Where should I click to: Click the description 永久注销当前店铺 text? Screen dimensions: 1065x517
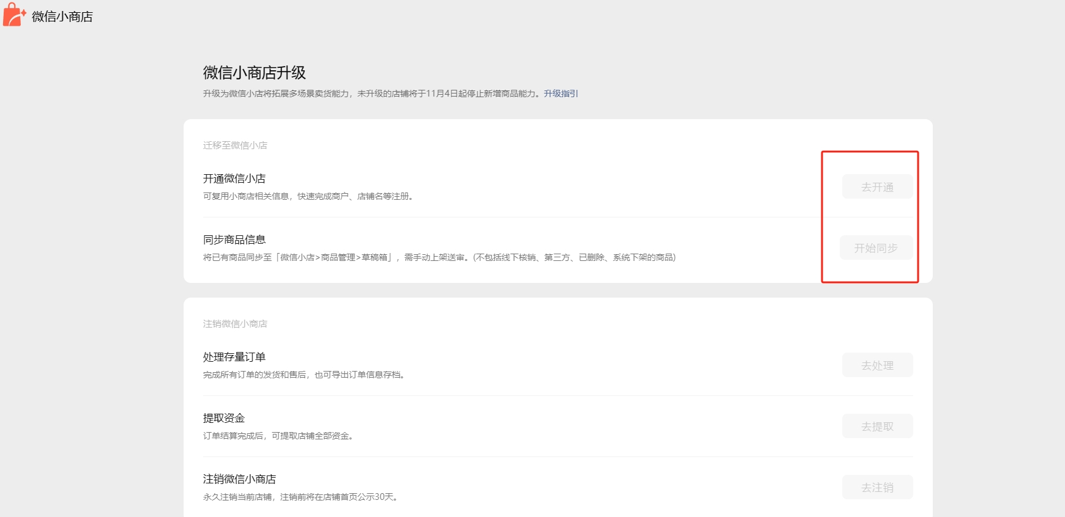point(302,497)
